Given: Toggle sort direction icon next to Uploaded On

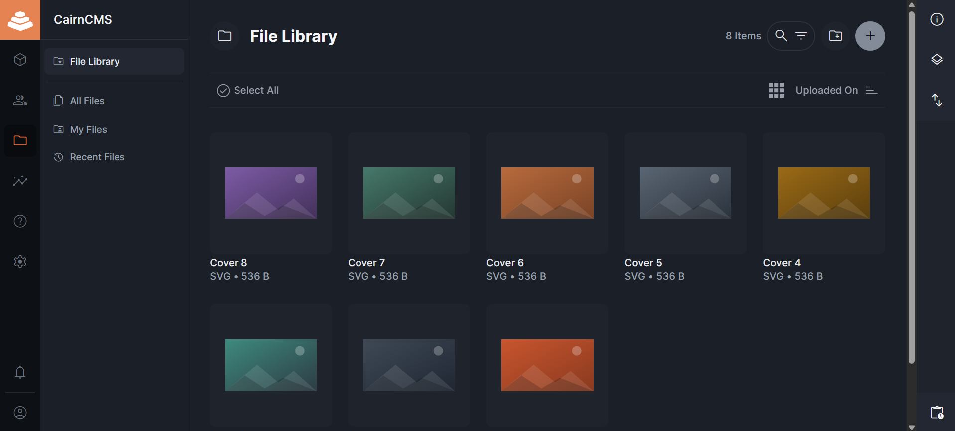Looking at the screenshot, I should point(871,90).
